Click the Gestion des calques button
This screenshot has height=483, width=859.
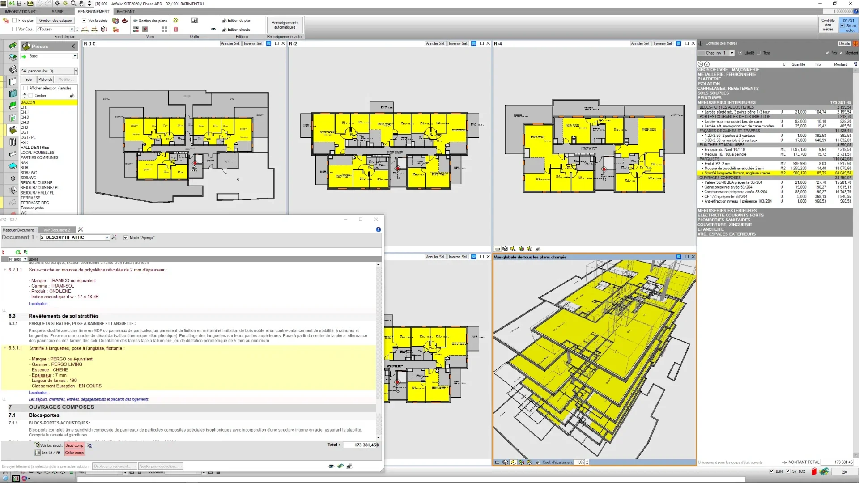coord(55,21)
